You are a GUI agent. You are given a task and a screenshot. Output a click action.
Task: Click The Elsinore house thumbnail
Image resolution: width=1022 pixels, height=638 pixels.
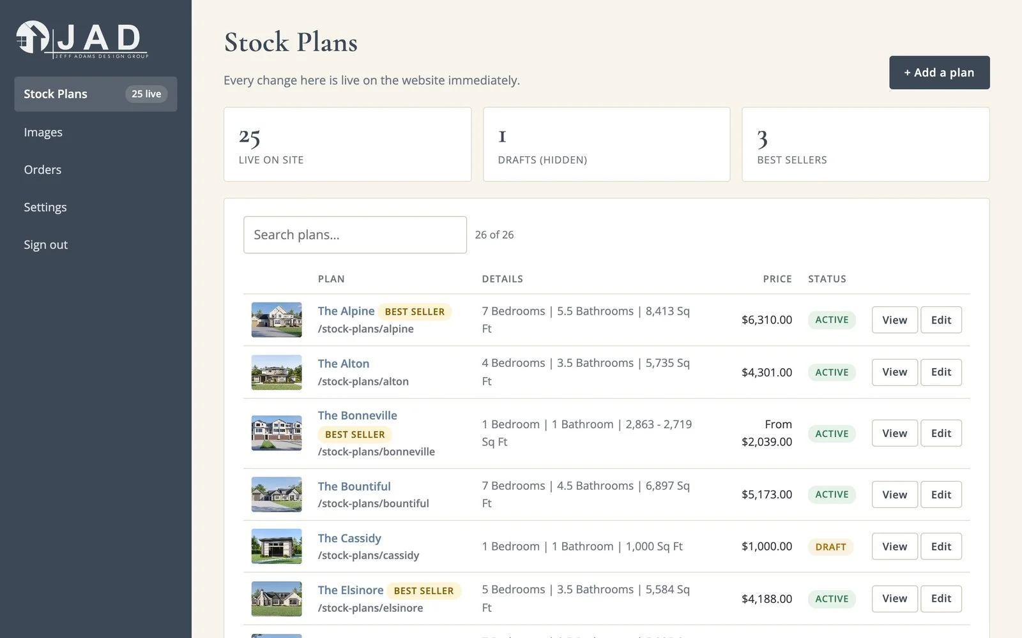tap(277, 598)
